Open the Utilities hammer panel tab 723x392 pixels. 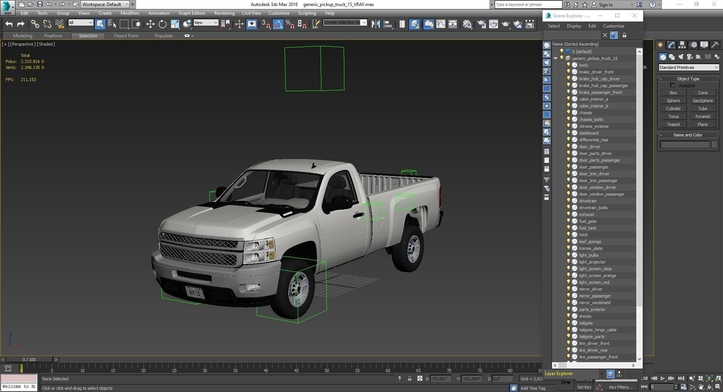pos(715,45)
